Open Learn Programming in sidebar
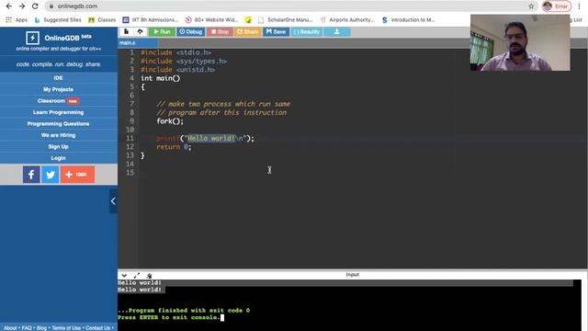 [58, 112]
